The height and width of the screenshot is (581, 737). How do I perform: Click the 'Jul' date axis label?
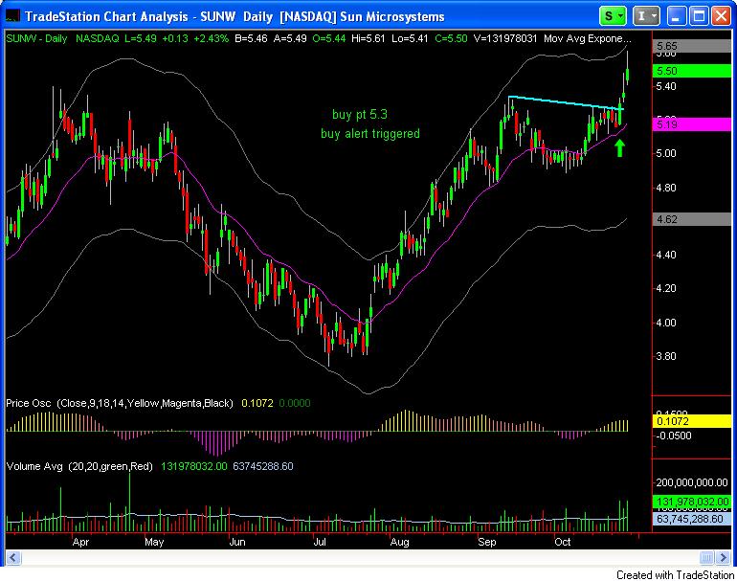click(x=320, y=542)
